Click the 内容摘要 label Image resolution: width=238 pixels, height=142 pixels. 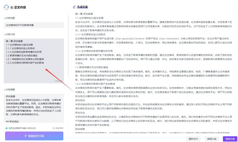click(x=10, y=90)
